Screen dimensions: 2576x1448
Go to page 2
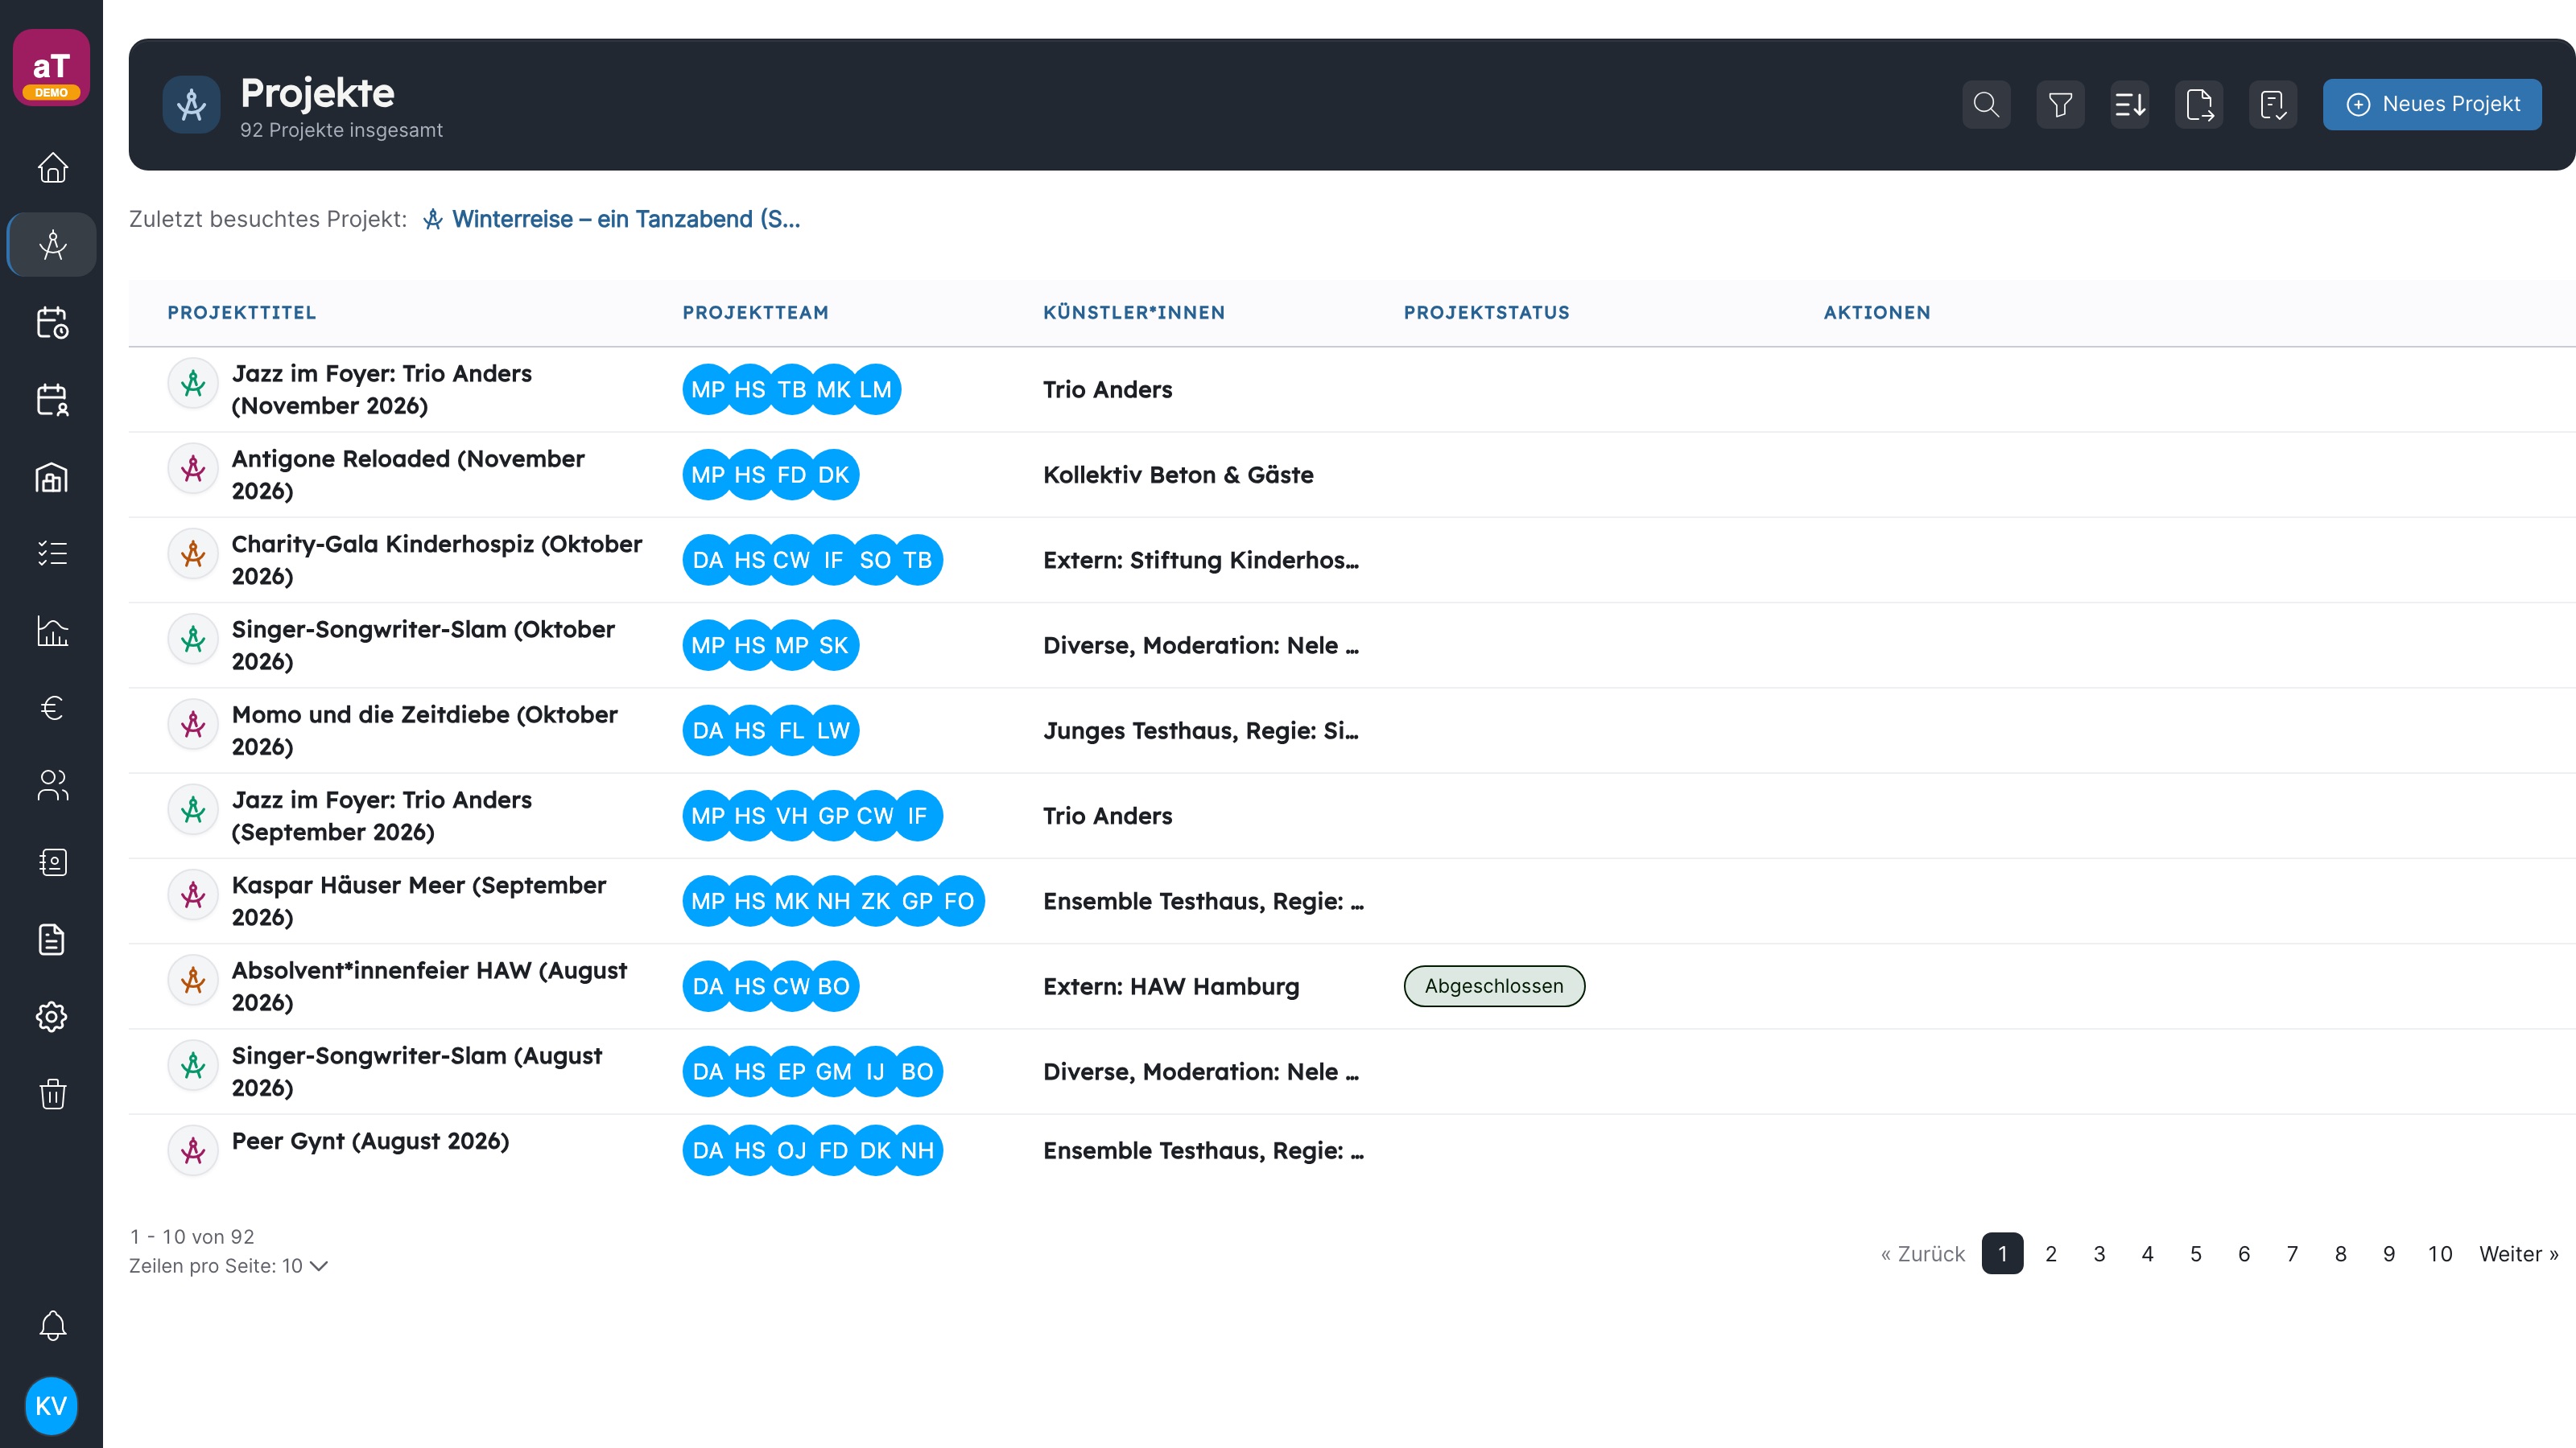2051,1253
